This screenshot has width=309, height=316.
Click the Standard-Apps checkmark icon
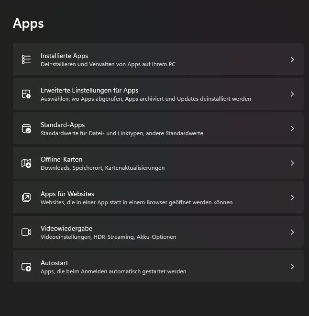(26, 129)
